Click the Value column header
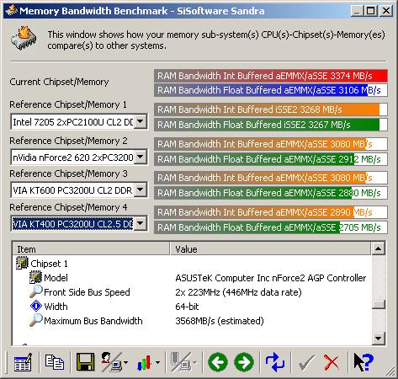398x379 pixels. (270, 248)
